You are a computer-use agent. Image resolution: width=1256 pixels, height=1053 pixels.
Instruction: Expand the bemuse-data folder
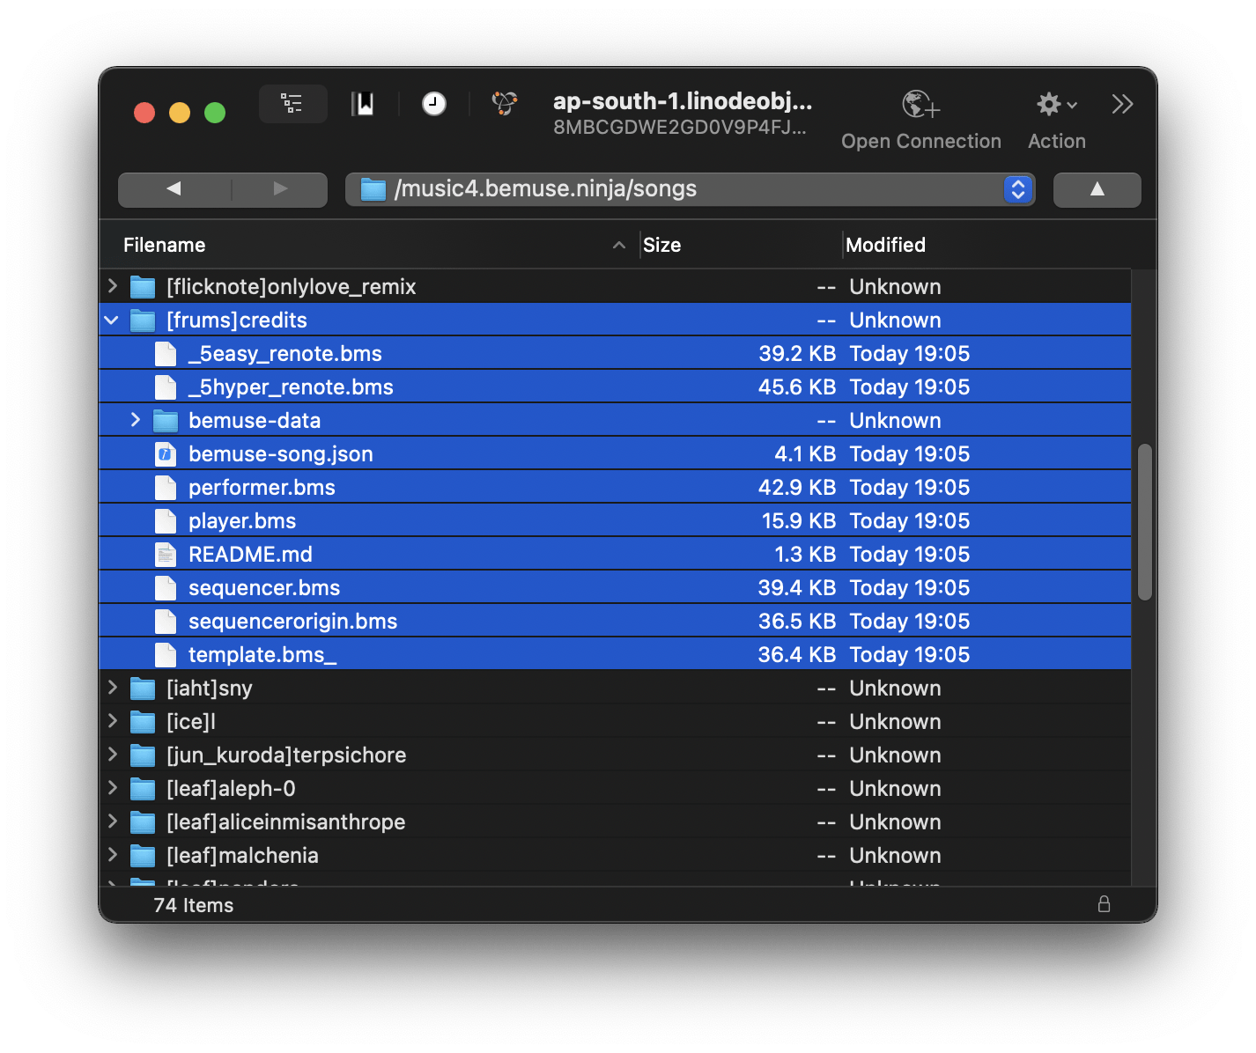(137, 420)
